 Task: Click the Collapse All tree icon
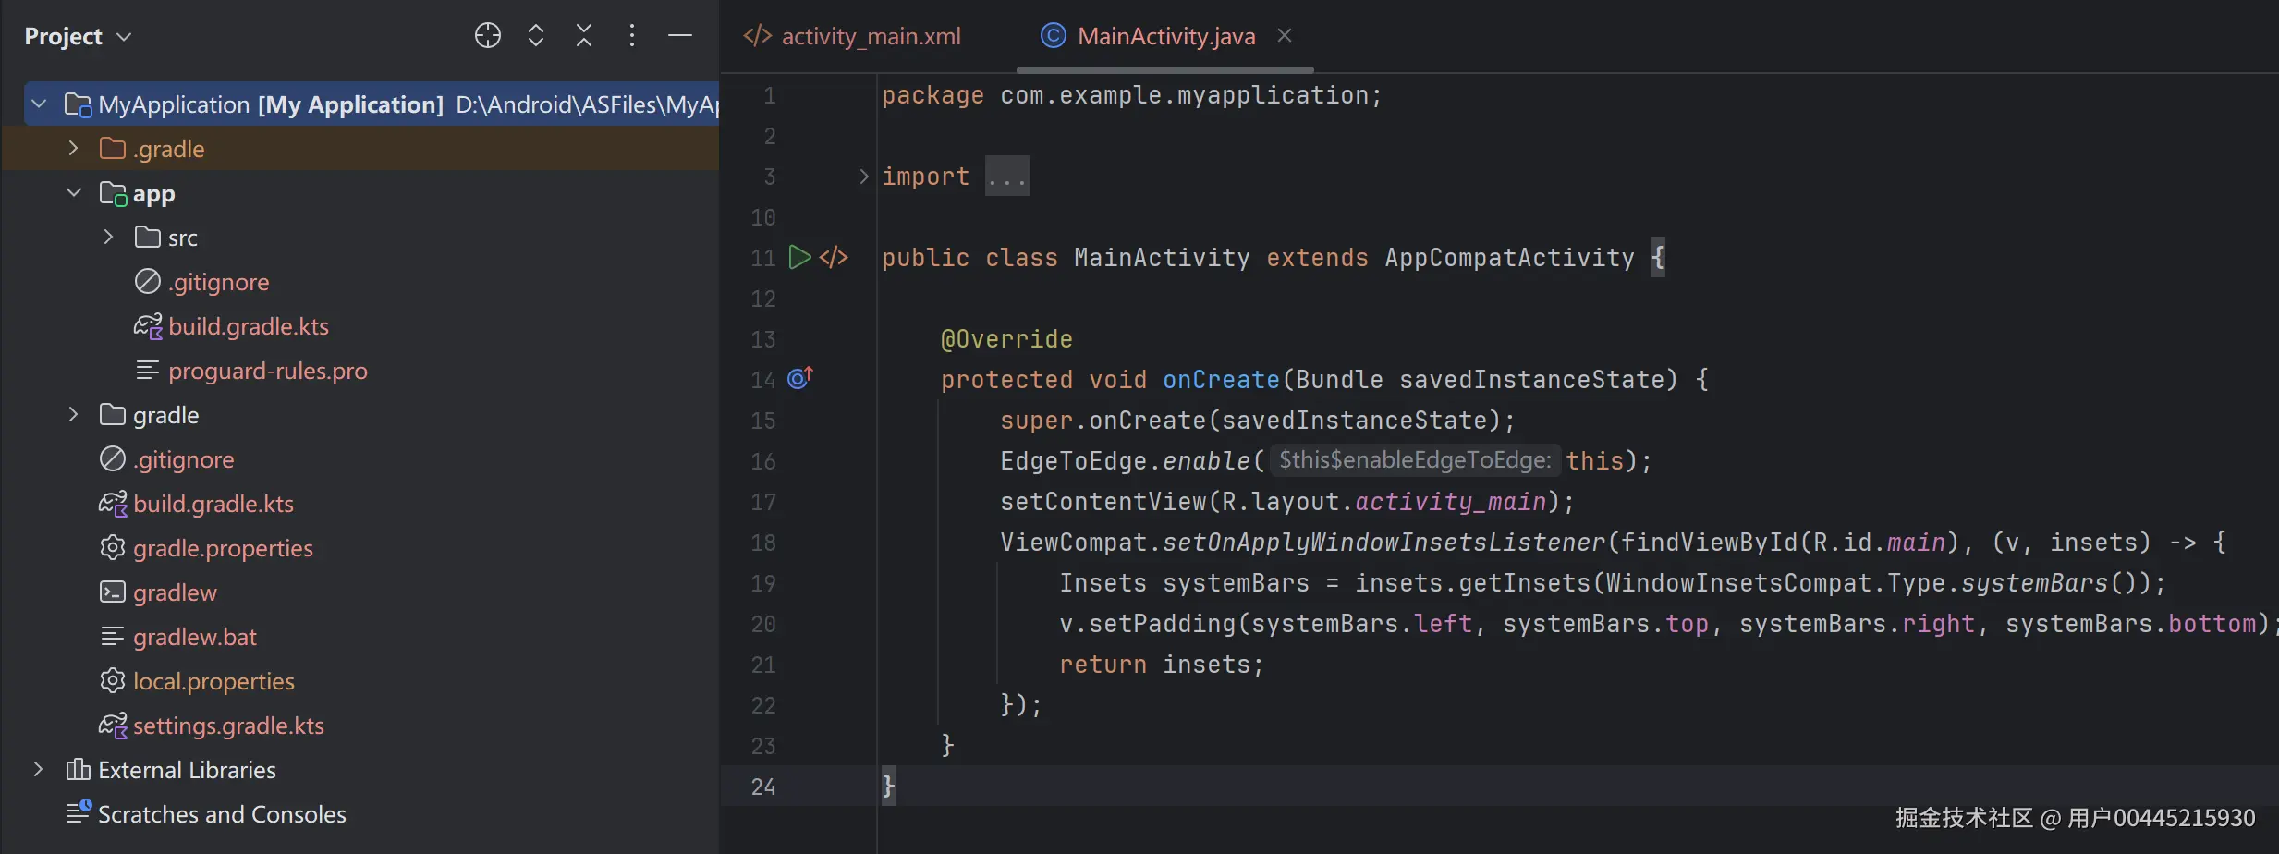point(584,36)
